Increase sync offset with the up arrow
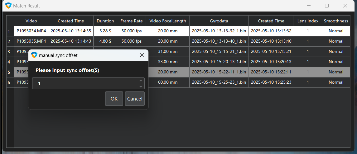357x154 pixels. coord(141,81)
